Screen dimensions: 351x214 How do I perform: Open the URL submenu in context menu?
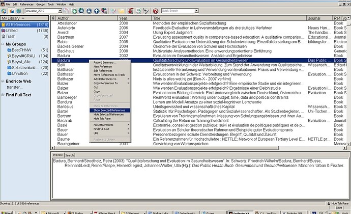[110, 133]
